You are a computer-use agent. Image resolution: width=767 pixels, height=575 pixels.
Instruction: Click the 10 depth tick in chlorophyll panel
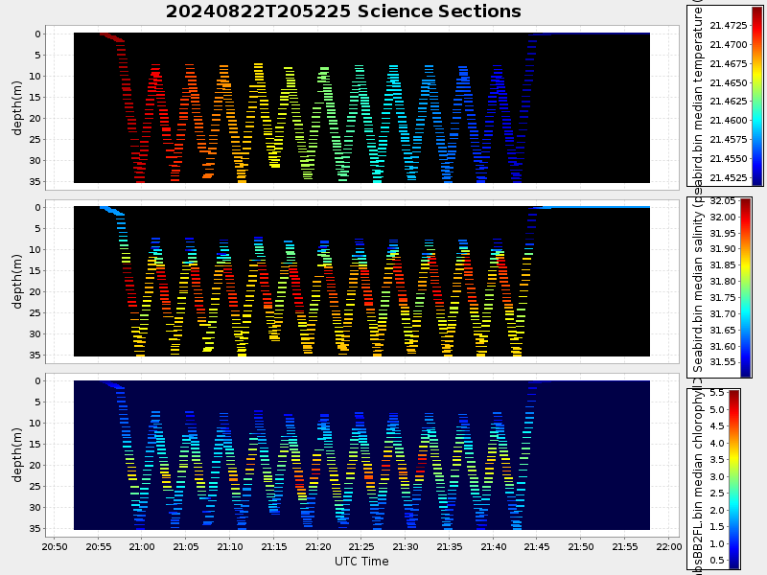(x=36, y=423)
